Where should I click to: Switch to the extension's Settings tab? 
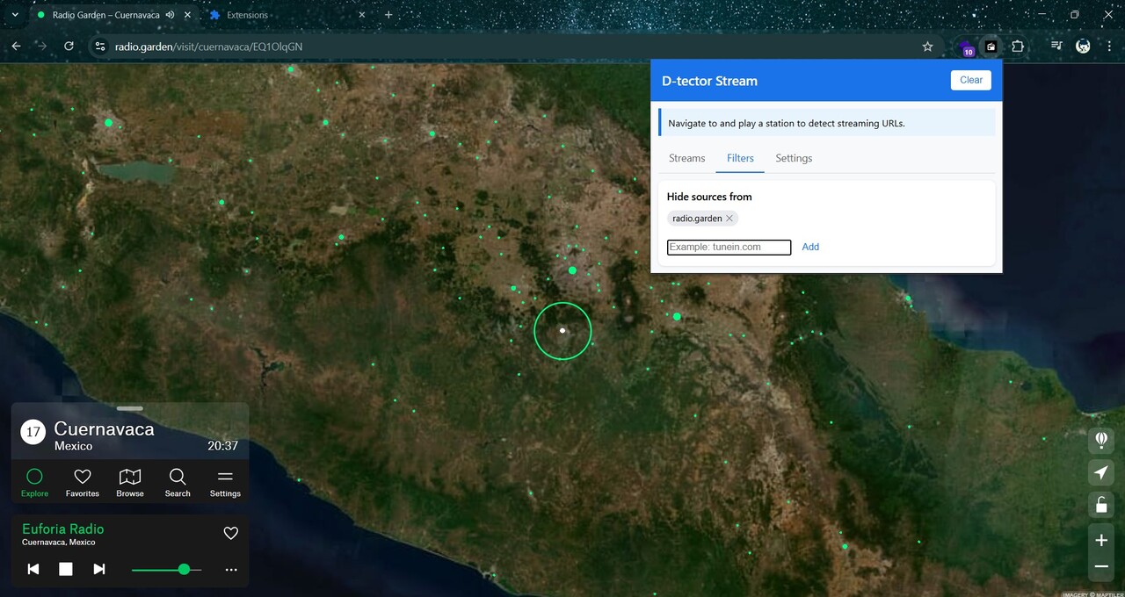tap(794, 158)
